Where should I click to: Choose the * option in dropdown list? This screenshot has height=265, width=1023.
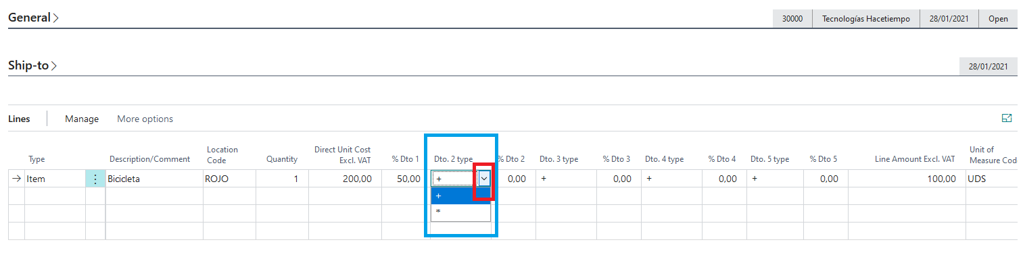(x=461, y=212)
